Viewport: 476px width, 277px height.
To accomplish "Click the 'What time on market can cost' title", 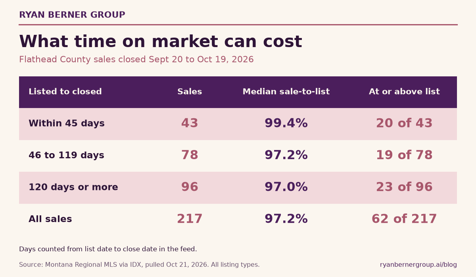I will 161,42.
